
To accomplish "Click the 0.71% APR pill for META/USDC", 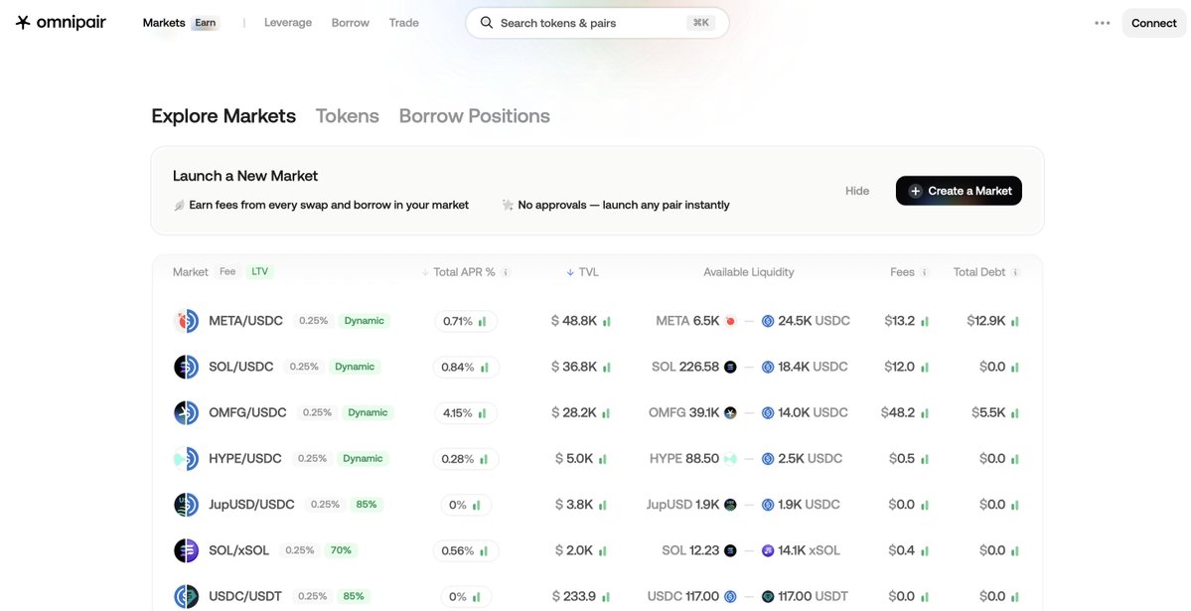I will (465, 321).
